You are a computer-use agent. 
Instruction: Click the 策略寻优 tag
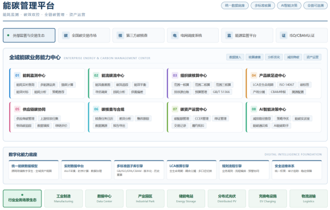(283, 119)
